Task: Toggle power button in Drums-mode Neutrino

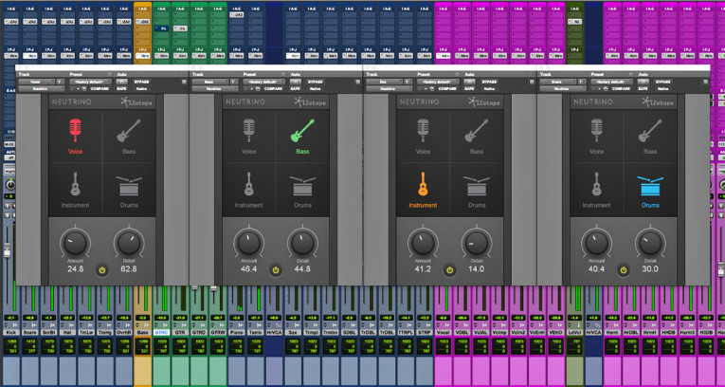Action: (x=624, y=270)
